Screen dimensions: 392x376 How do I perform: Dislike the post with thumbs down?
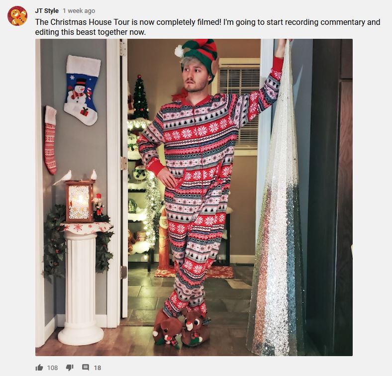point(70,367)
